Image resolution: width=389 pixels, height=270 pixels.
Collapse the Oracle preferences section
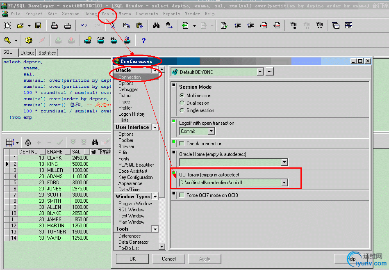tap(155, 71)
